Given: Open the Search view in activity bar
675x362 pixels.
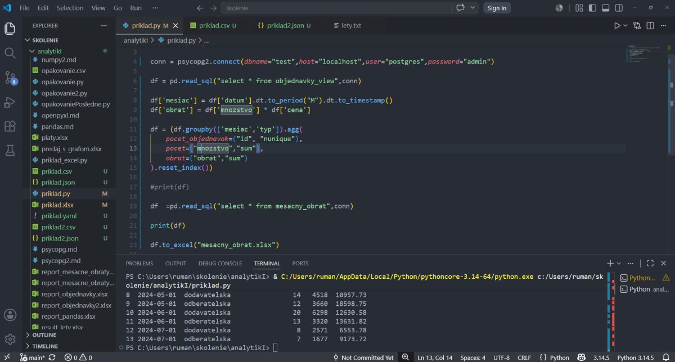Looking at the screenshot, I should (x=10, y=53).
